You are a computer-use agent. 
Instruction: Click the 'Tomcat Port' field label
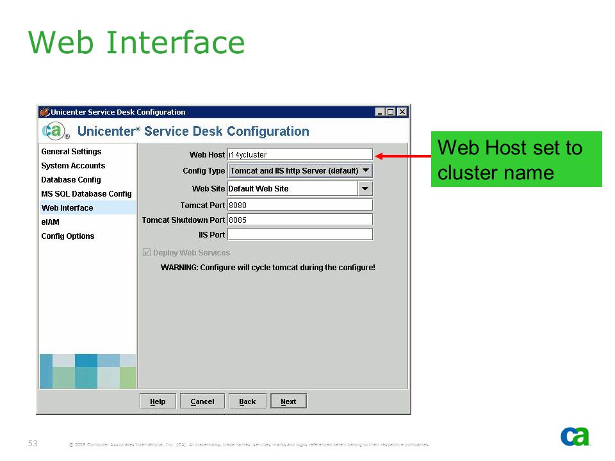click(x=202, y=206)
